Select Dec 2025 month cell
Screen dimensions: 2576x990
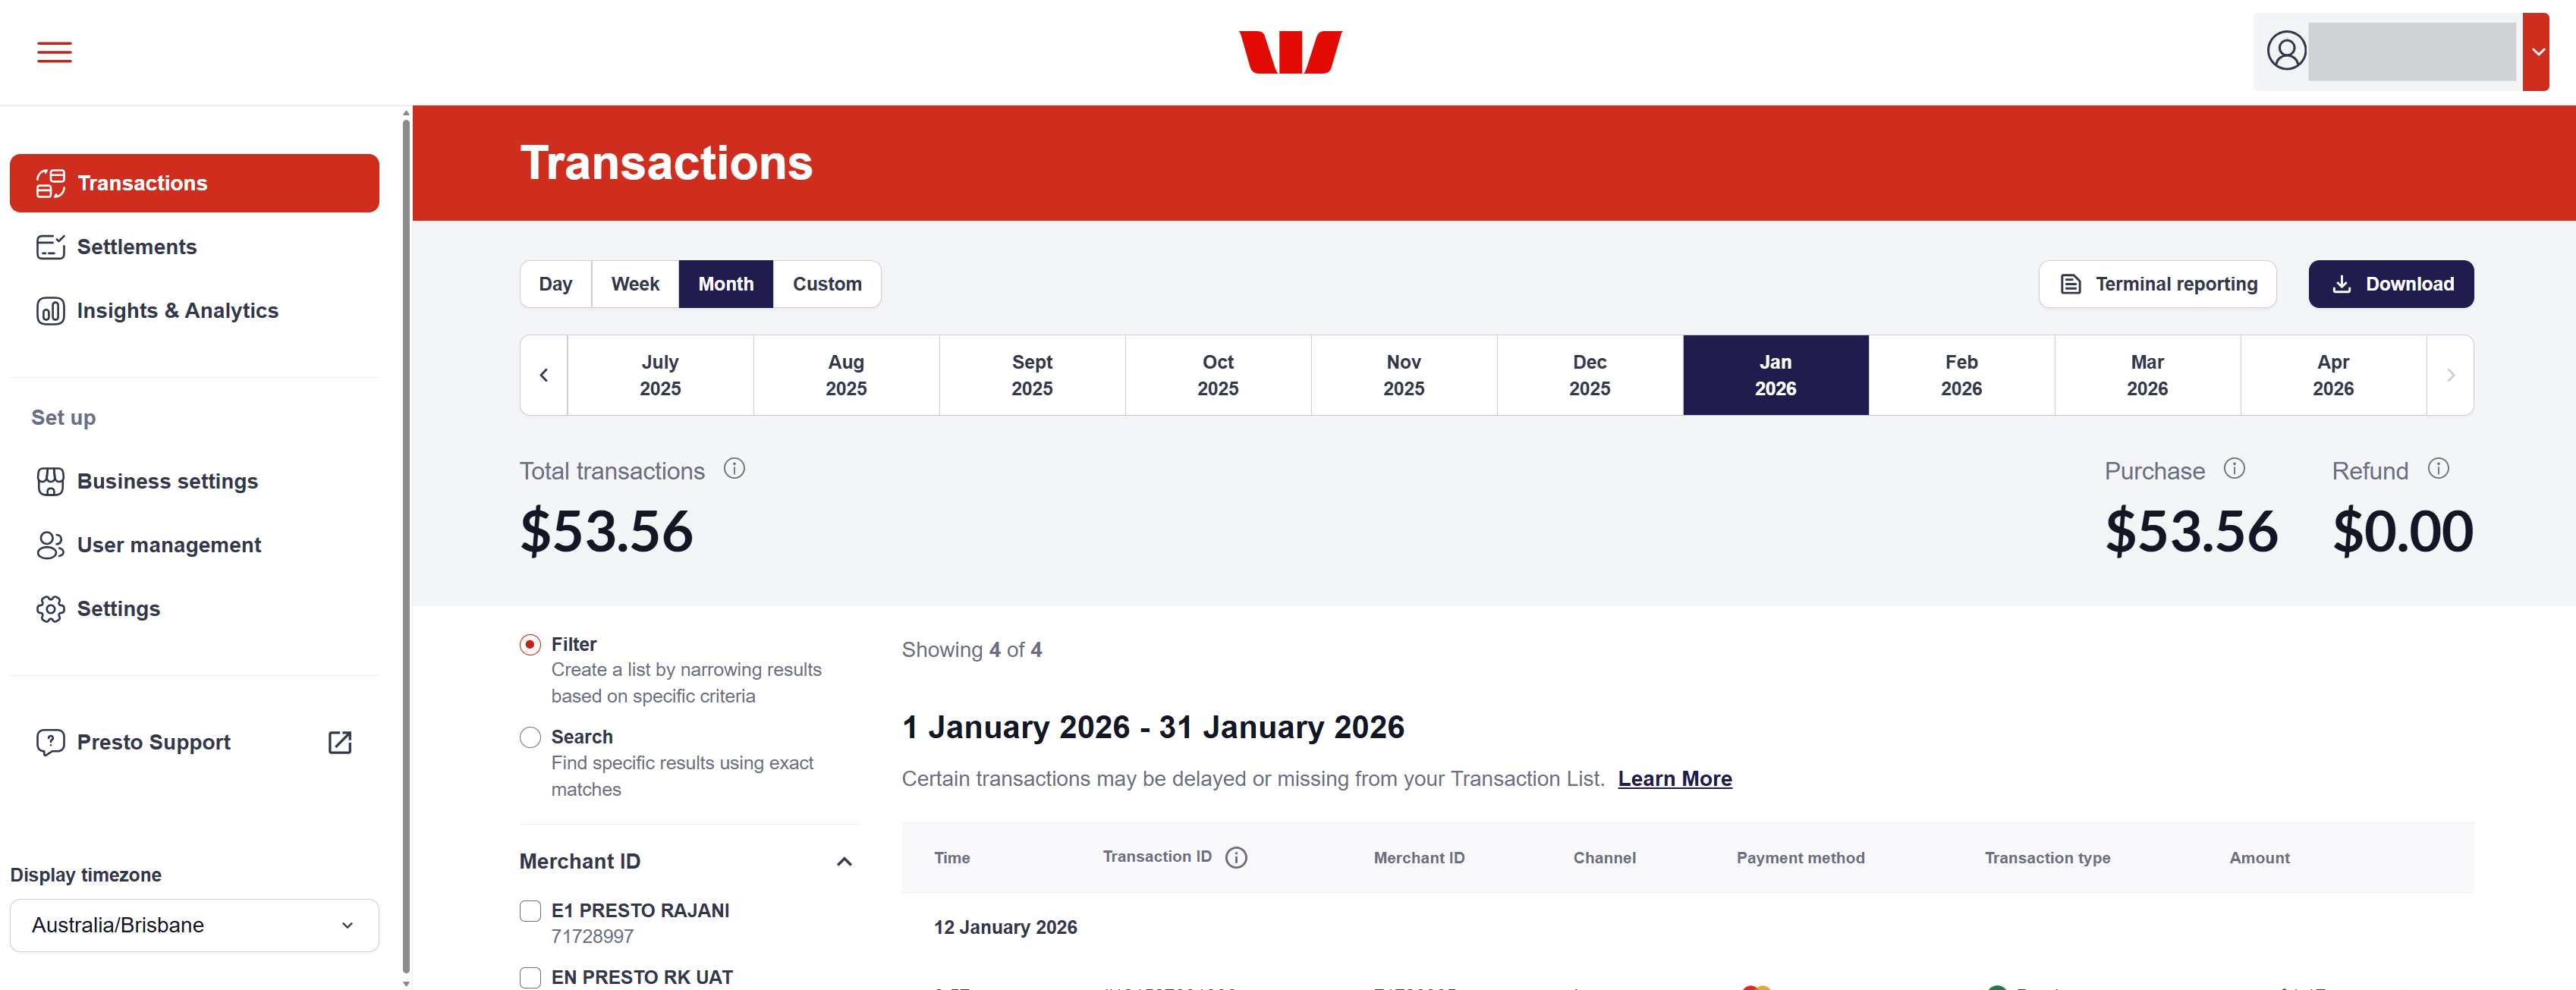click(x=1589, y=375)
